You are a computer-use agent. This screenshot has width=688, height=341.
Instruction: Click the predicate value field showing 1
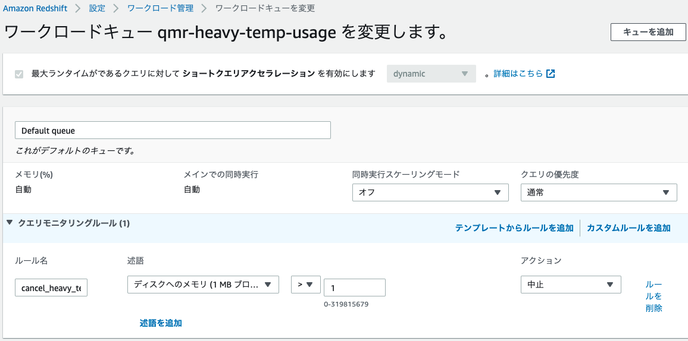point(355,288)
